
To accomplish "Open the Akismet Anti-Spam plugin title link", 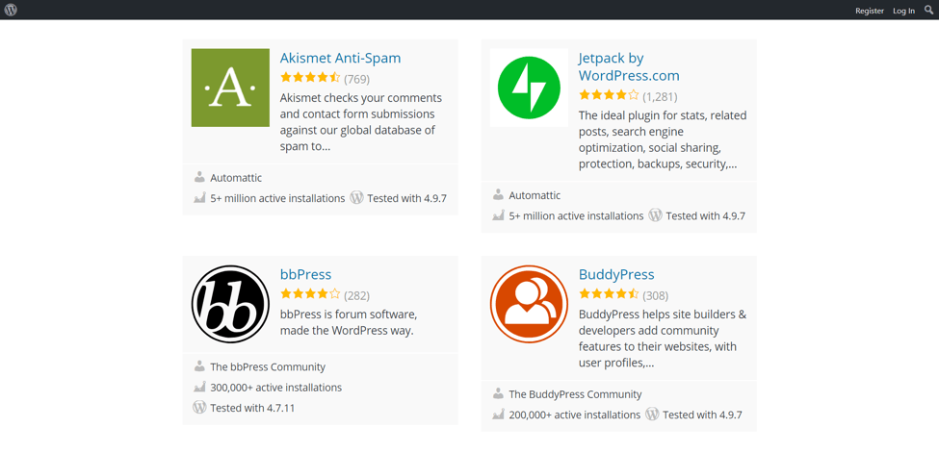I will tap(340, 58).
